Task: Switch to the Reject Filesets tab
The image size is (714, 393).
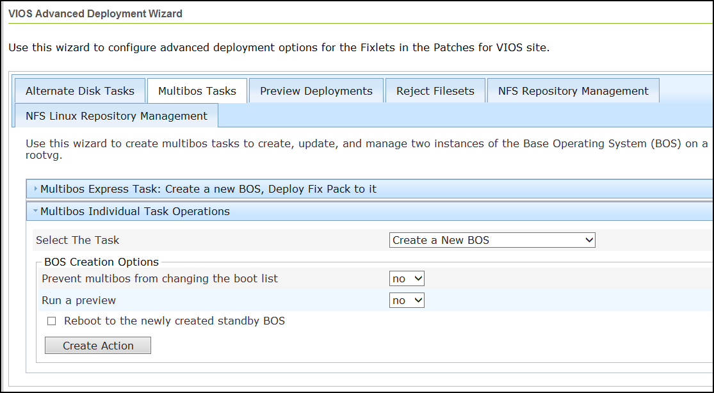Action: (x=435, y=90)
